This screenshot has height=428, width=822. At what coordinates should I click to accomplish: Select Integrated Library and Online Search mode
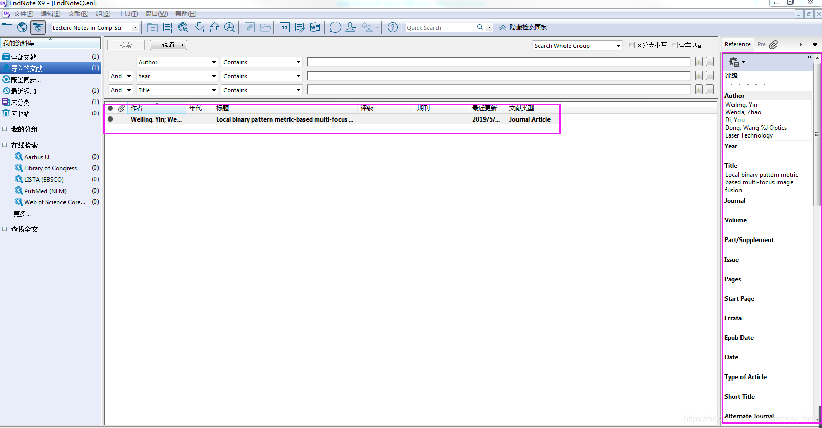click(38, 28)
